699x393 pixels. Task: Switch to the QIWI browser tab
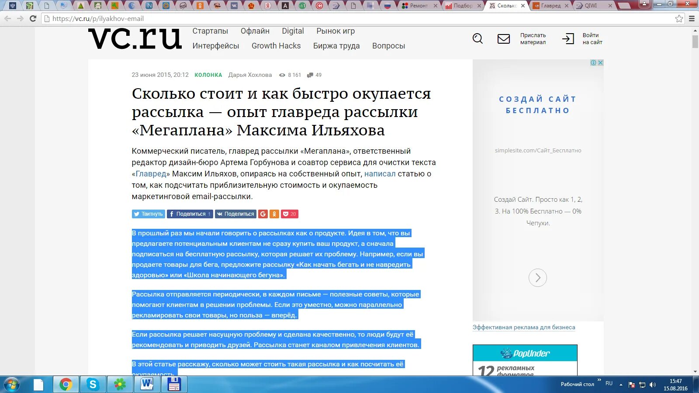pos(594,6)
